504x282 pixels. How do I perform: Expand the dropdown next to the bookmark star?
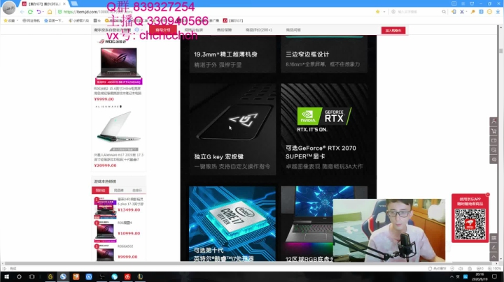click(384, 12)
